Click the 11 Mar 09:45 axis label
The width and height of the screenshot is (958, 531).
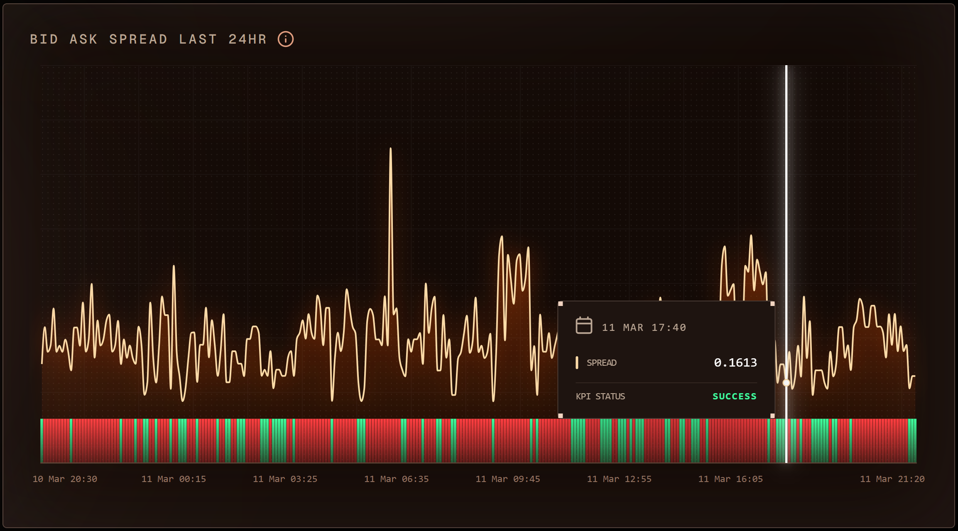tap(507, 479)
